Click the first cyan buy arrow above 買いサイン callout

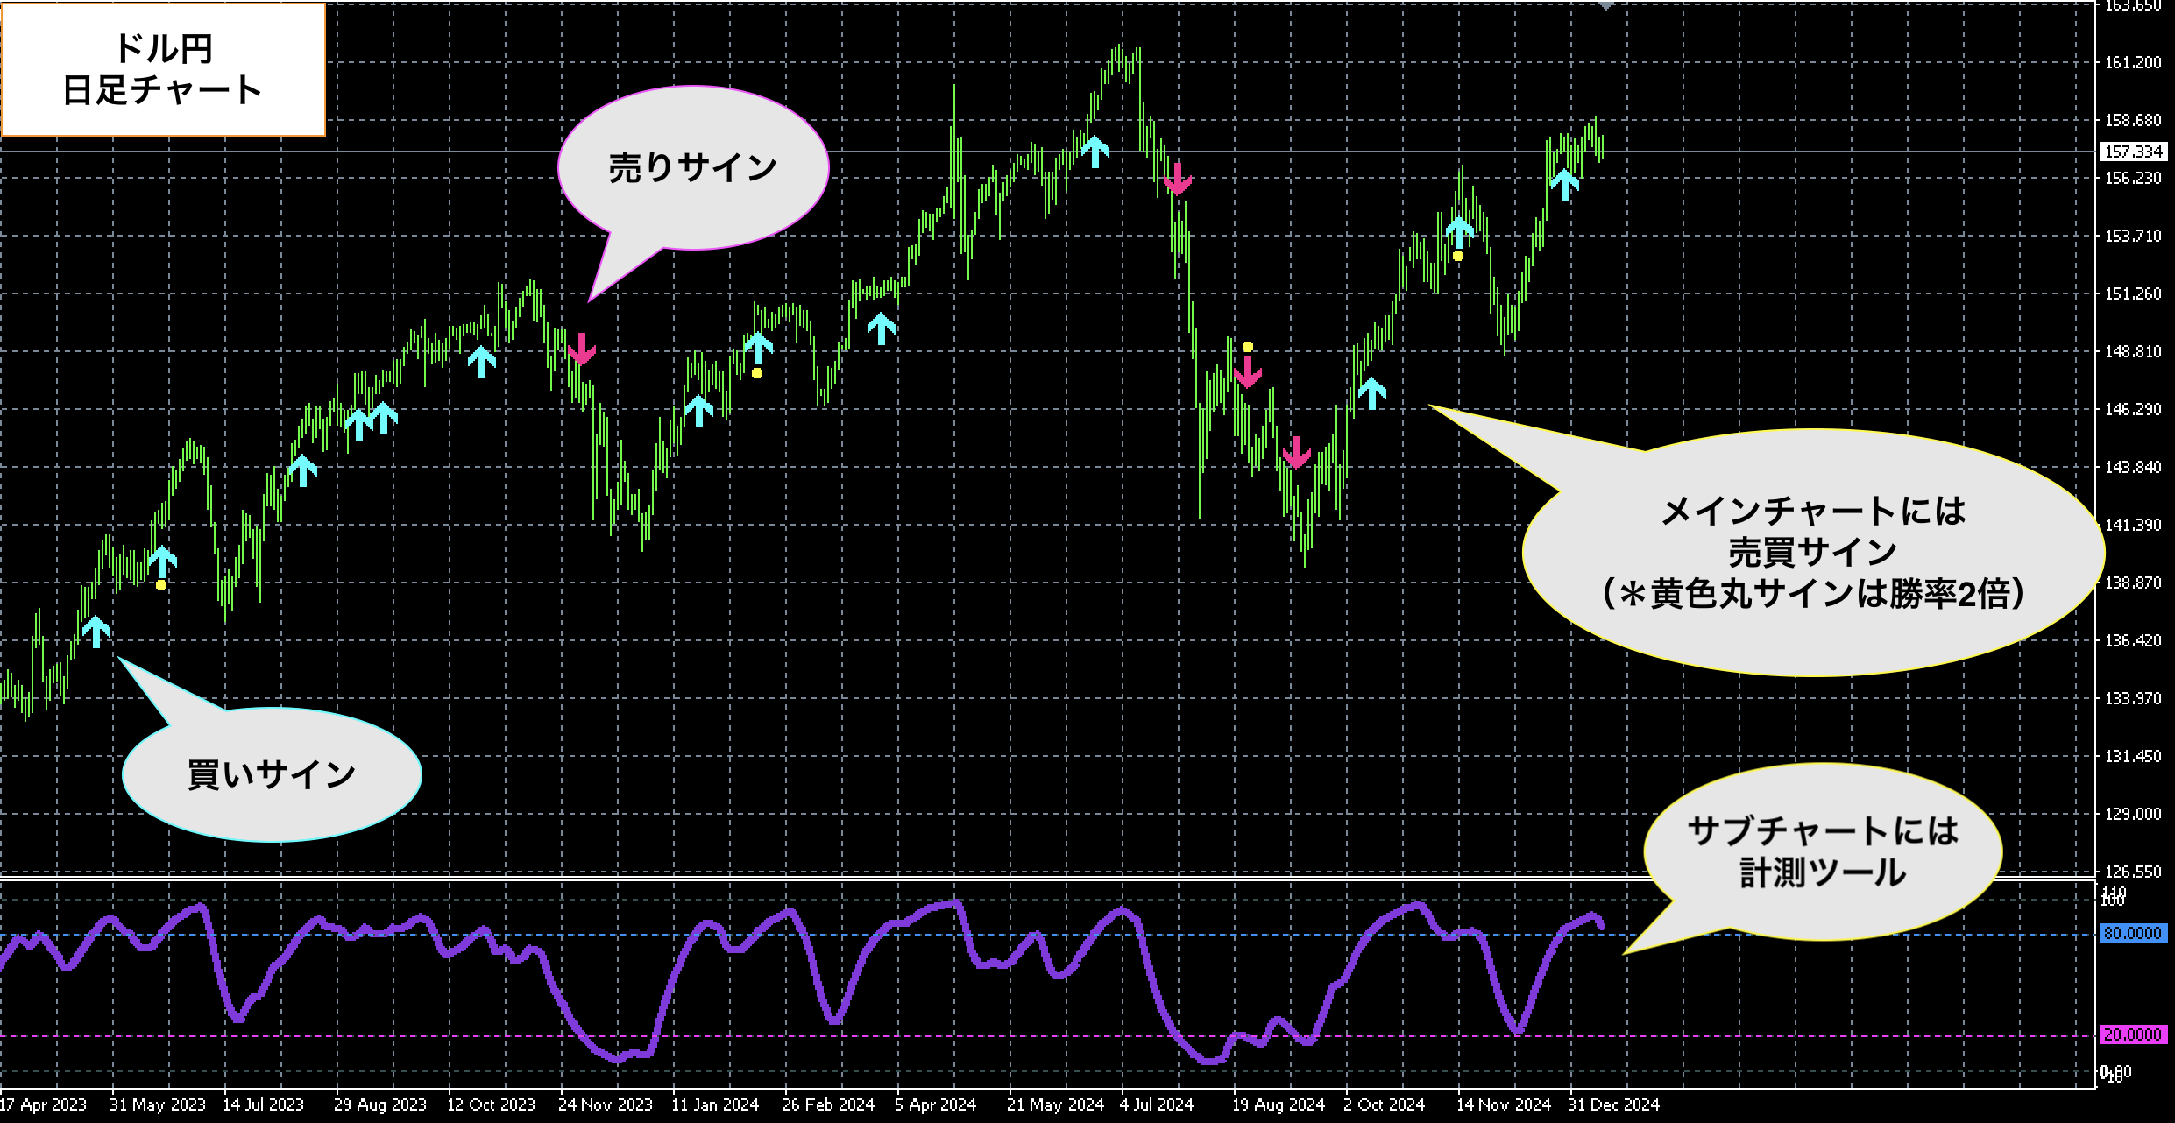click(x=96, y=631)
